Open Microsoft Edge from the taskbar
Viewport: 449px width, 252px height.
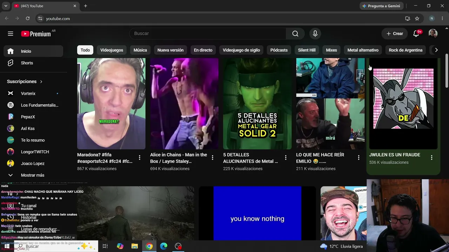(164, 246)
